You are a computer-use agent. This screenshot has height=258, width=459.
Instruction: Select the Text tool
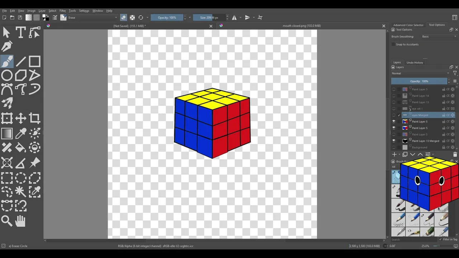[20, 33]
